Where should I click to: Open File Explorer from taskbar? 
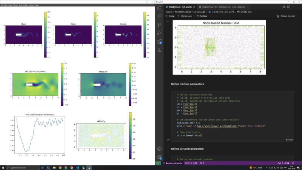point(54,168)
